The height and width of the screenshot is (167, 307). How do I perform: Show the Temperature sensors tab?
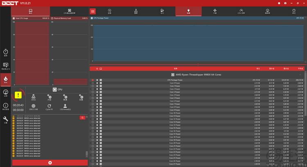point(135,11)
